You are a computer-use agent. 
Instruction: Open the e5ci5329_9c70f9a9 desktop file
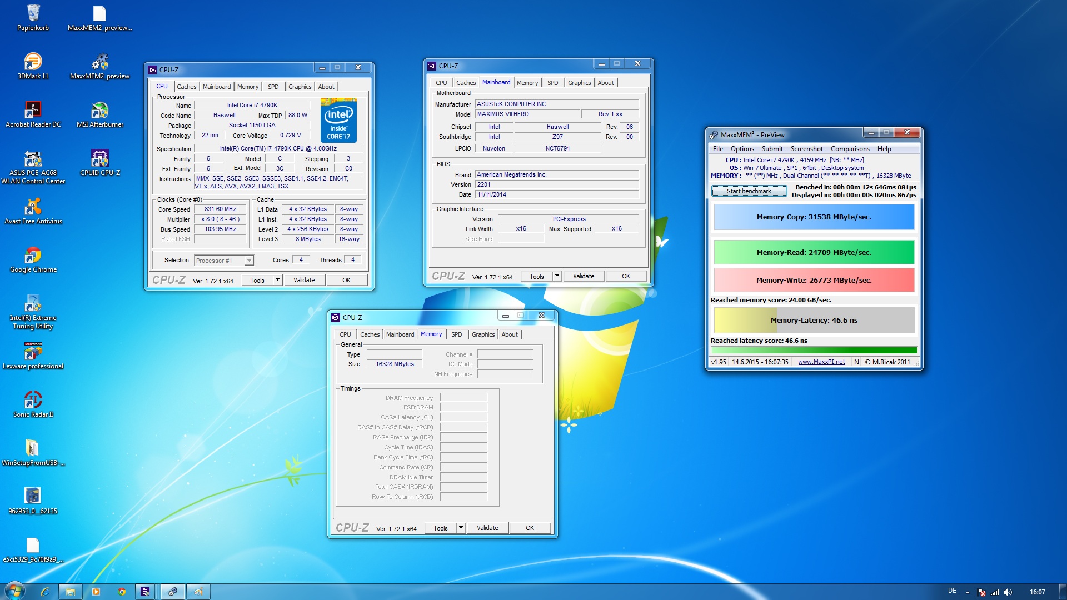pos(33,549)
